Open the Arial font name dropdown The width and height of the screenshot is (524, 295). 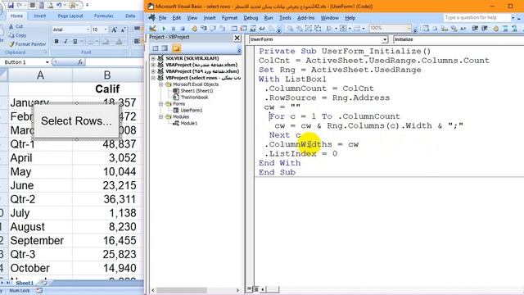88,29
